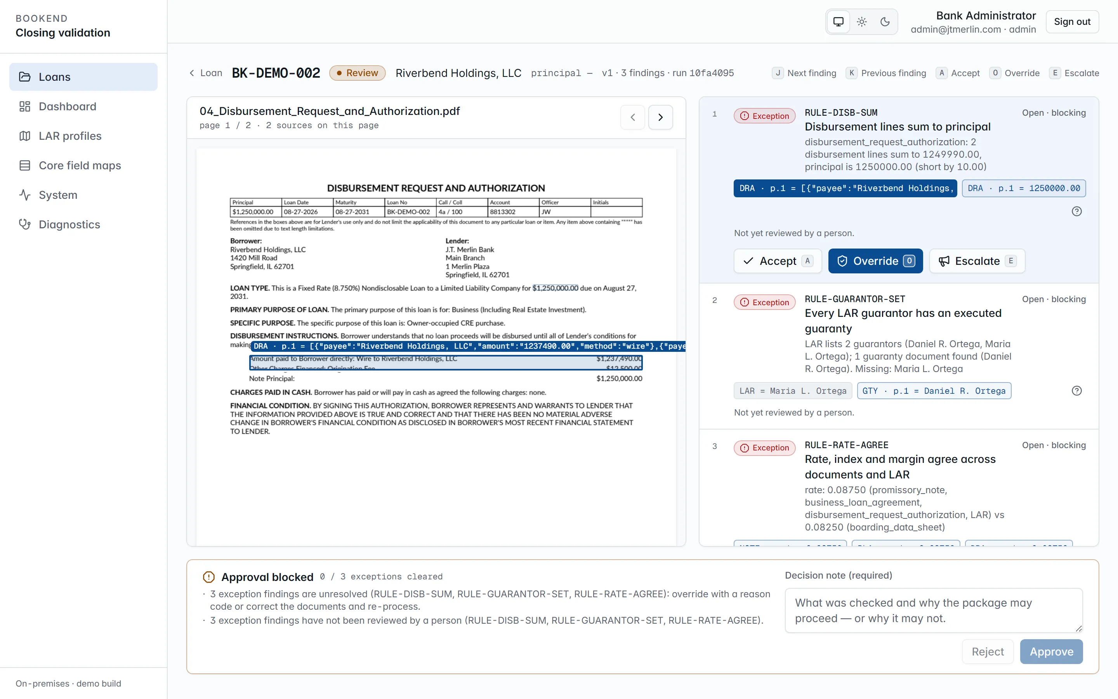Switch to light theme sun icon
The image size is (1118, 699).
(x=862, y=22)
